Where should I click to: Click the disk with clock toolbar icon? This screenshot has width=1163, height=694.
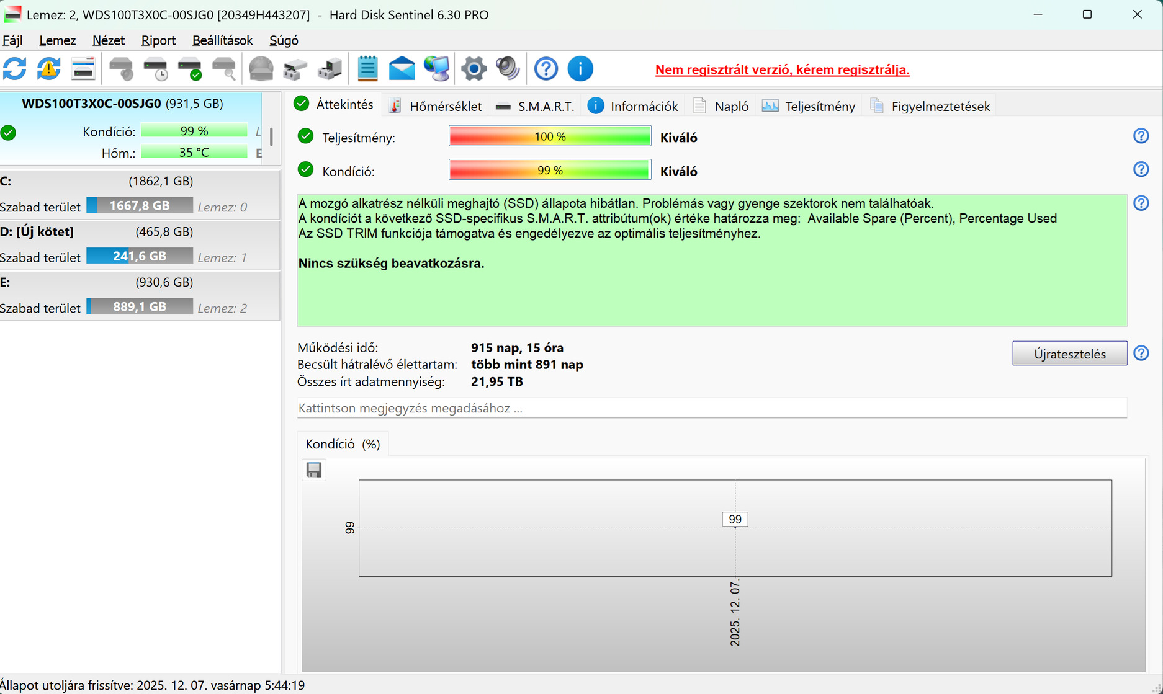155,68
